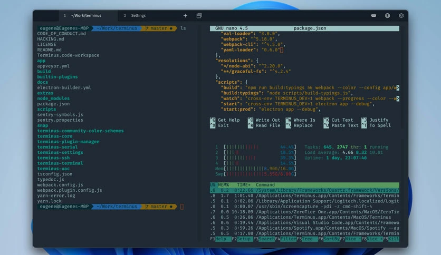Select the Spotify.app process row
The width and height of the screenshot is (441, 255).
tap(304, 228)
